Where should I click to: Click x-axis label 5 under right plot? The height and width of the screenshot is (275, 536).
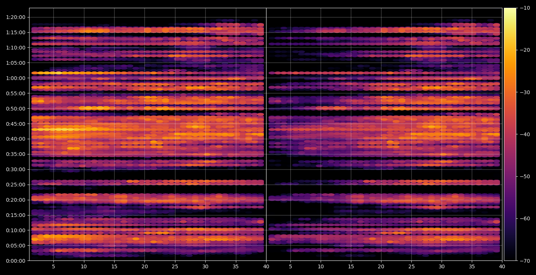coord(290,266)
